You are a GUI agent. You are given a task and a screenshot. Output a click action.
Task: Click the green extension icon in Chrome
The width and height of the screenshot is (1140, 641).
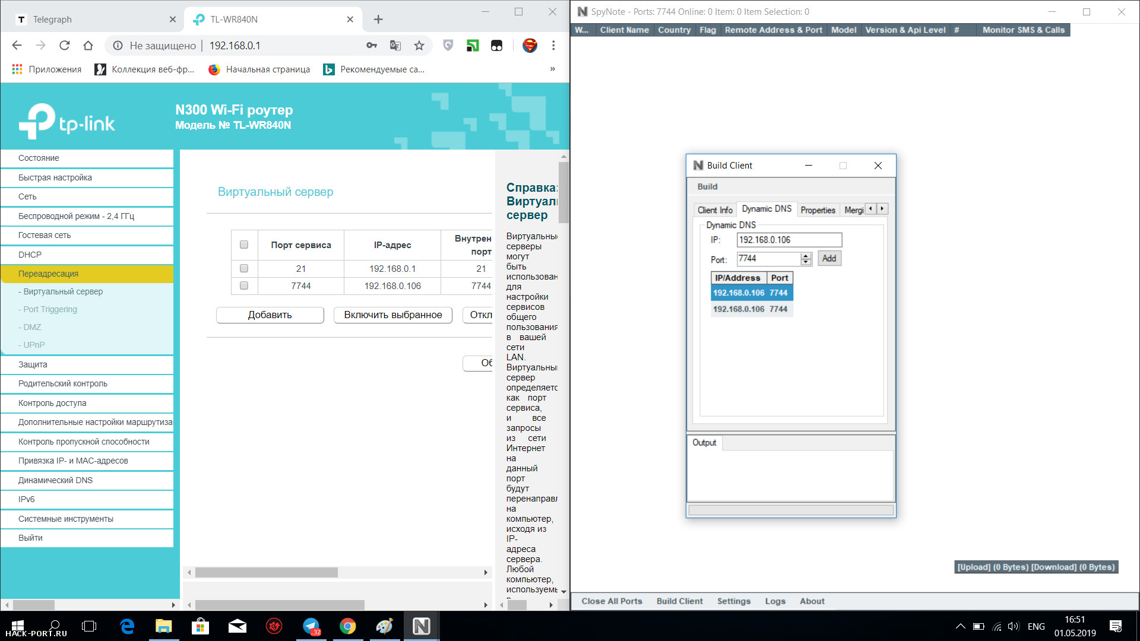click(473, 45)
